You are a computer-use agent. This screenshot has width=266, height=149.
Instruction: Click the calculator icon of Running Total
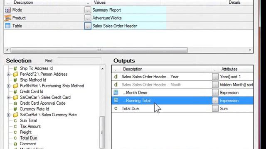click(116, 100)
